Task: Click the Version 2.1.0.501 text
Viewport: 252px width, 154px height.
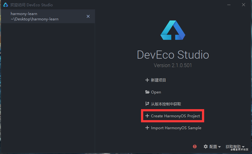Action: click(x=173, y=65)
